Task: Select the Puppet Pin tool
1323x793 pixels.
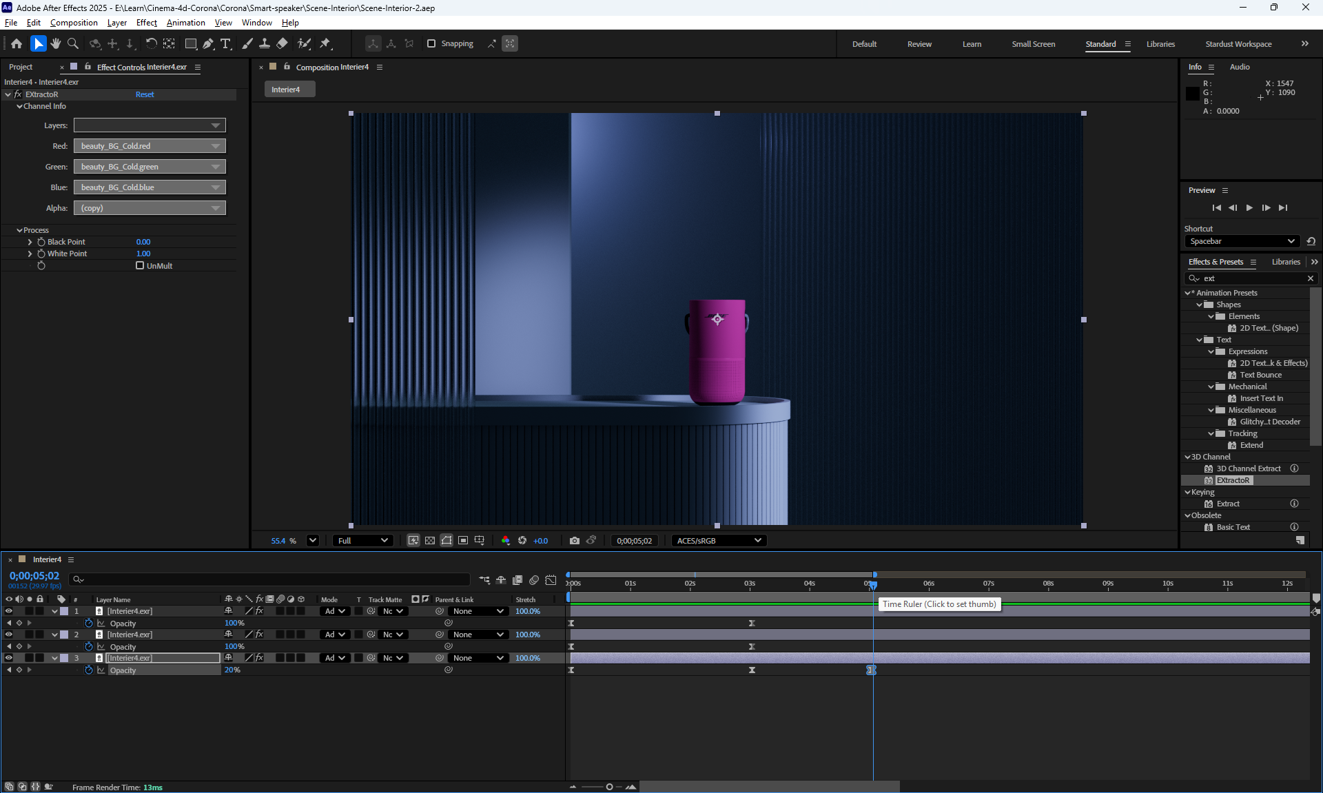Action: 325,44
